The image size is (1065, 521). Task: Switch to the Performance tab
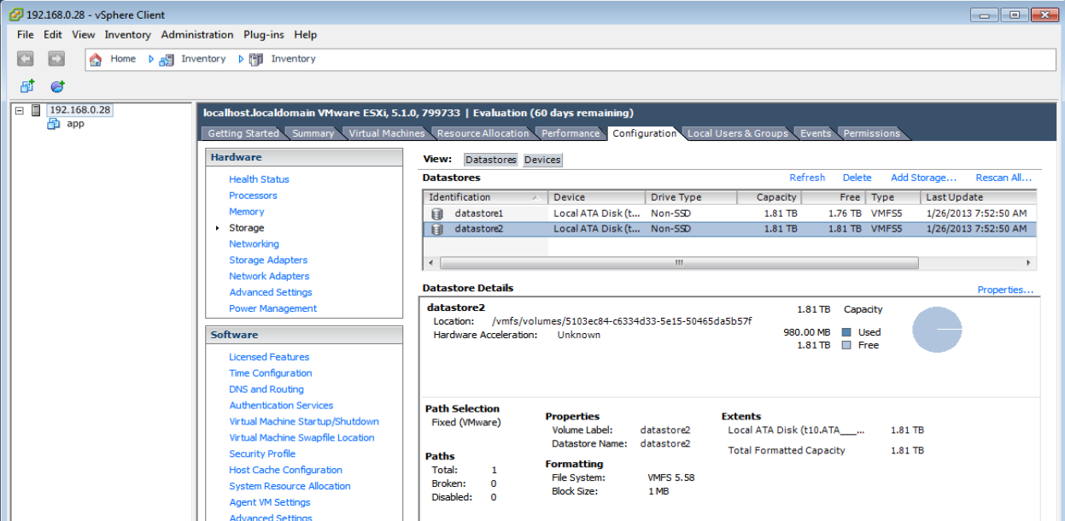571,133
